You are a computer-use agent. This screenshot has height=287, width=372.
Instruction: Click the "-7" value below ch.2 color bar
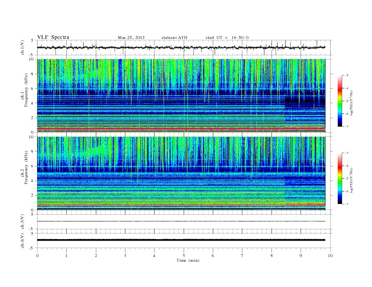[x=347, y=204]
